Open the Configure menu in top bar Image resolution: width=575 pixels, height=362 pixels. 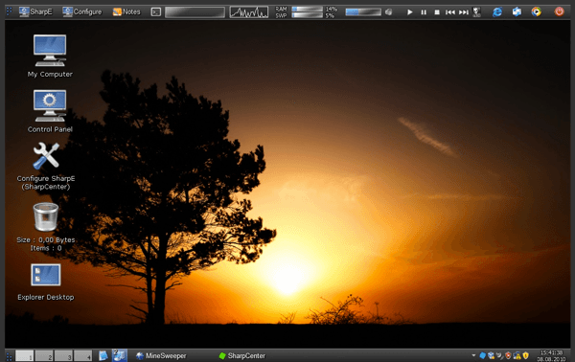pyautogui.click(x=82, y=11)
